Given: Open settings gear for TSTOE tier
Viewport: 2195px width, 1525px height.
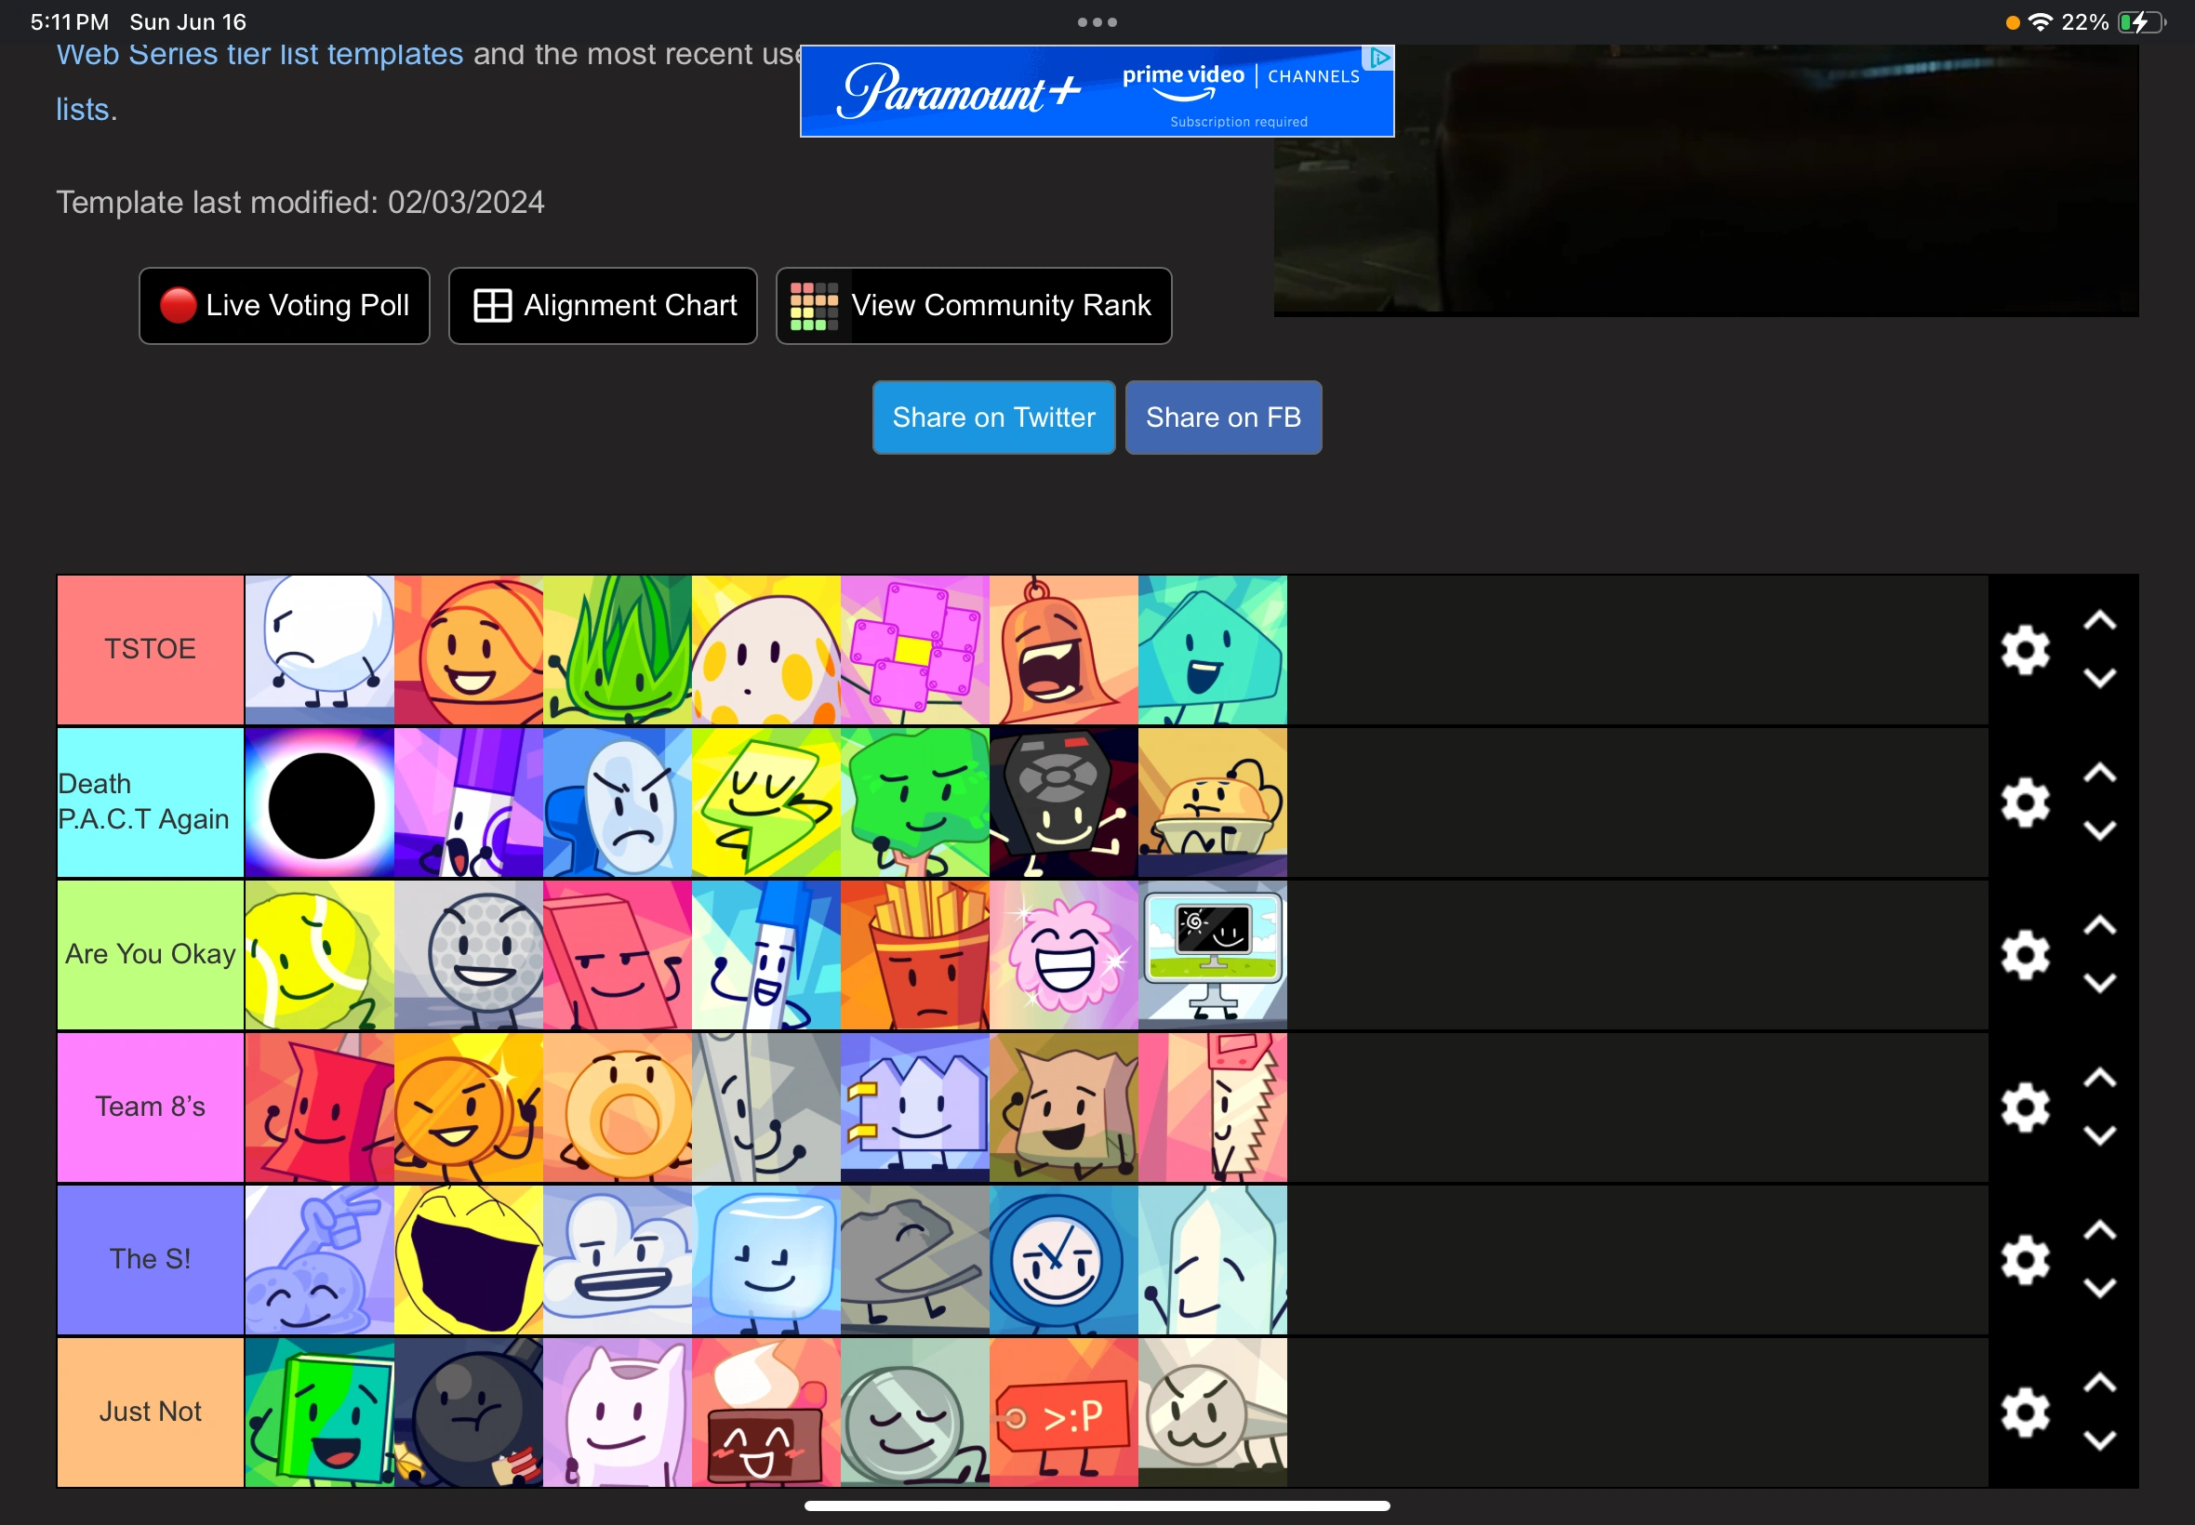Looking at the screenshot, I should tap(2025, 651).
